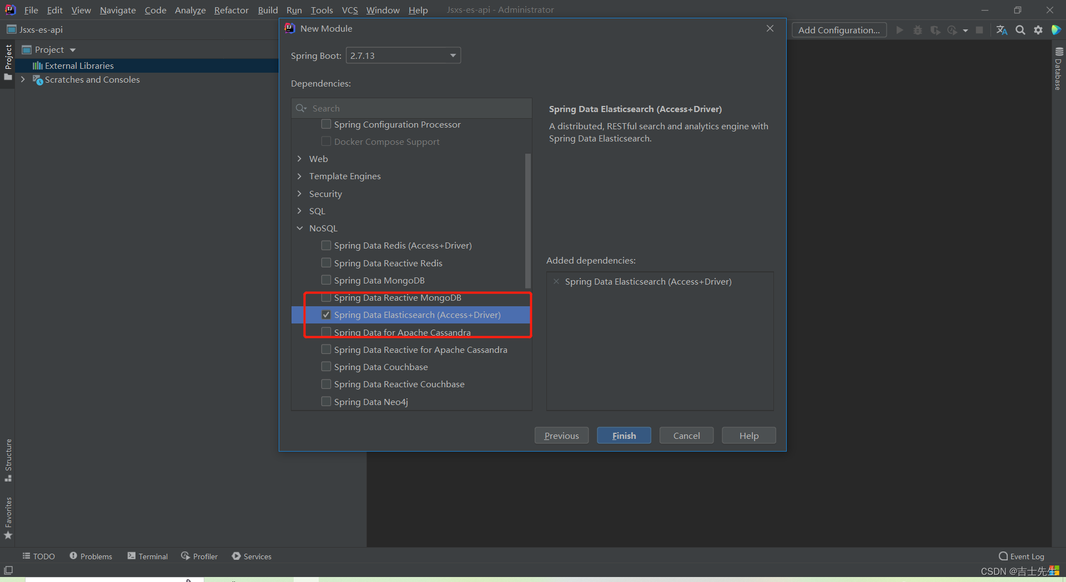Check Spring Data Redis (Access+Driver)

(x=326, y=245)
